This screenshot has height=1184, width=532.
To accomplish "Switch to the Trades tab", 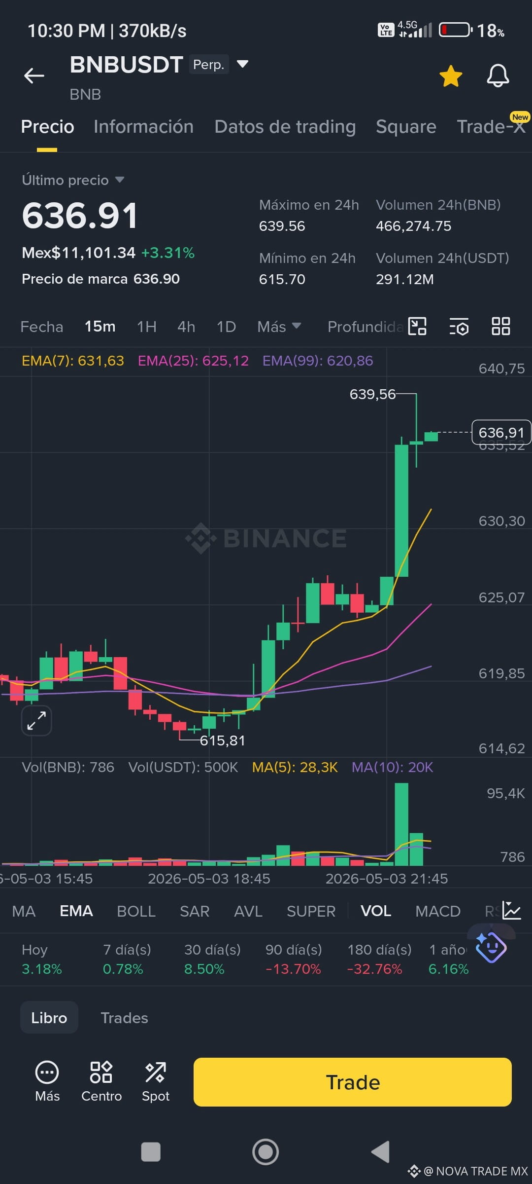I will 125,1018.
